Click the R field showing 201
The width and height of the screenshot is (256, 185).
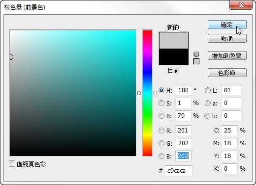point(183,131)
